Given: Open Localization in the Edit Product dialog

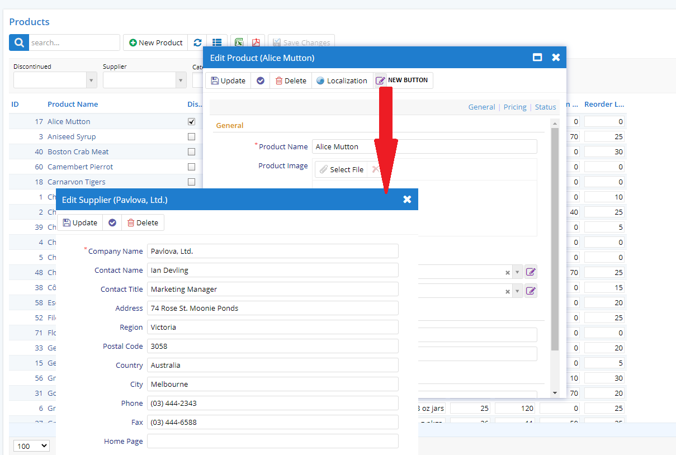Looking at the screenshot, I should coord(342,80).
